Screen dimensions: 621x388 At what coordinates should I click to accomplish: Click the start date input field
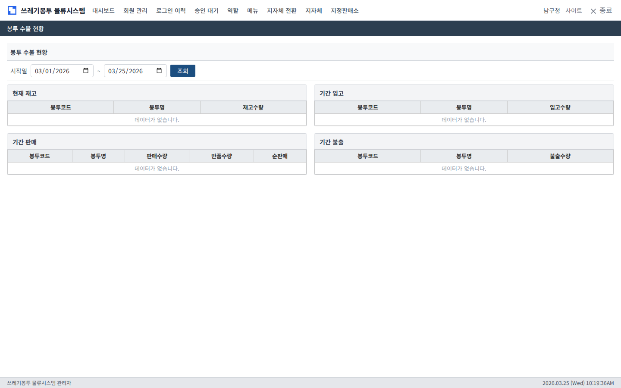(56, 71)
